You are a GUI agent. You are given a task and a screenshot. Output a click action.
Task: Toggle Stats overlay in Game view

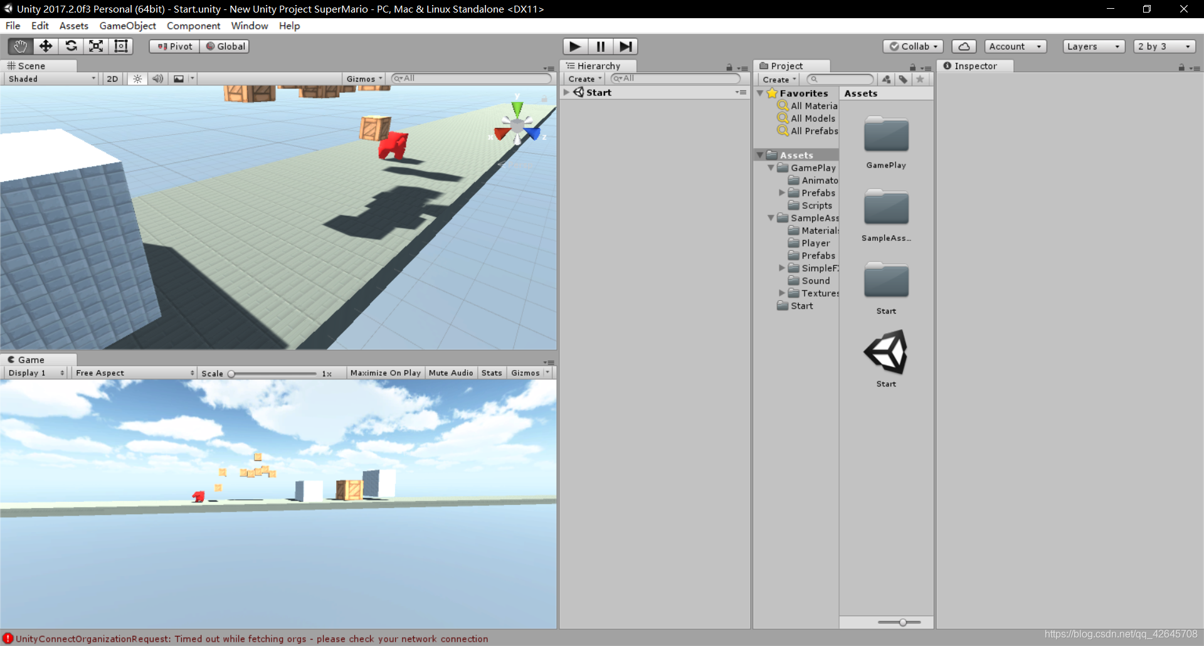point(492,373)
